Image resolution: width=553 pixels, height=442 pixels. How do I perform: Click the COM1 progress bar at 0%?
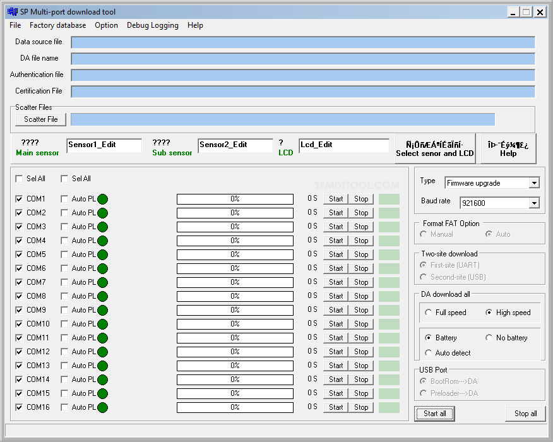pos(235,198)
